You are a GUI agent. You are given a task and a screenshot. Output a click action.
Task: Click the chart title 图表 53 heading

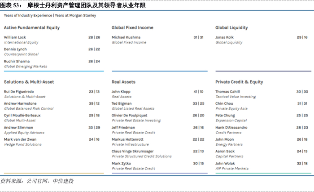73,5
